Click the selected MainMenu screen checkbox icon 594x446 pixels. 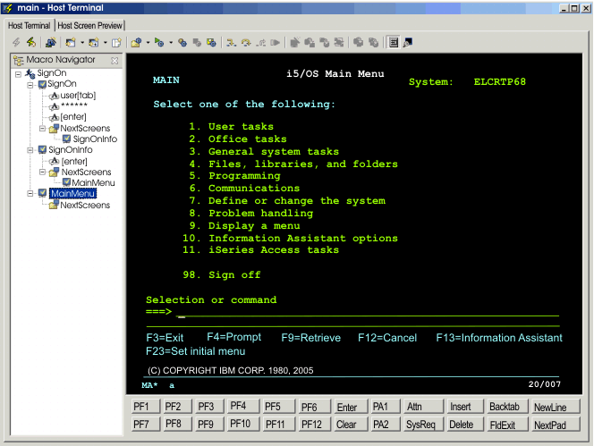click(x=41, y=194)
